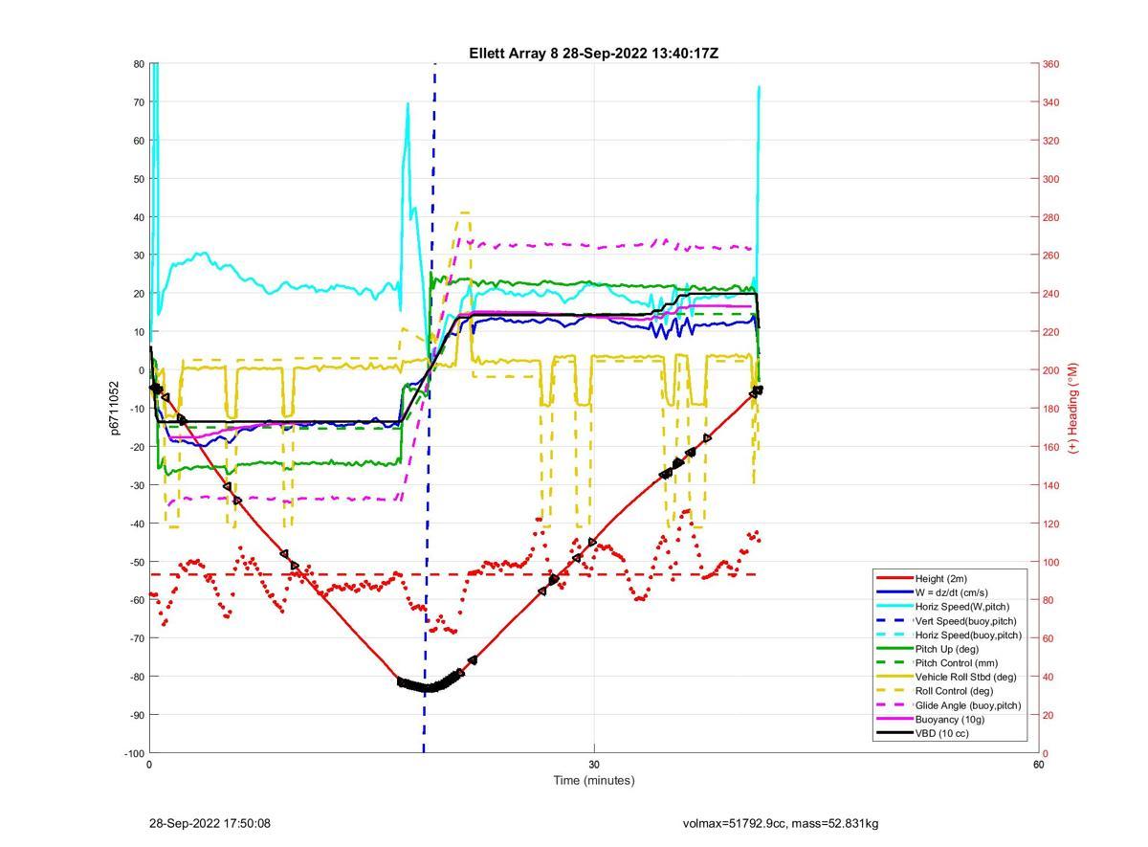Image resolution: width=1148 pixels, height=847 pixels.
Task: Click the left y-axis tick label '80'
Action: pos(139,64)
